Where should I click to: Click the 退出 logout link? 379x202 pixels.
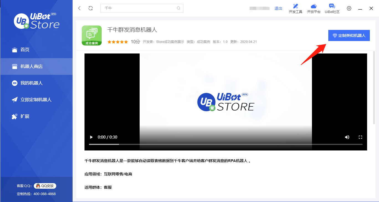click(x=278, y=8)
